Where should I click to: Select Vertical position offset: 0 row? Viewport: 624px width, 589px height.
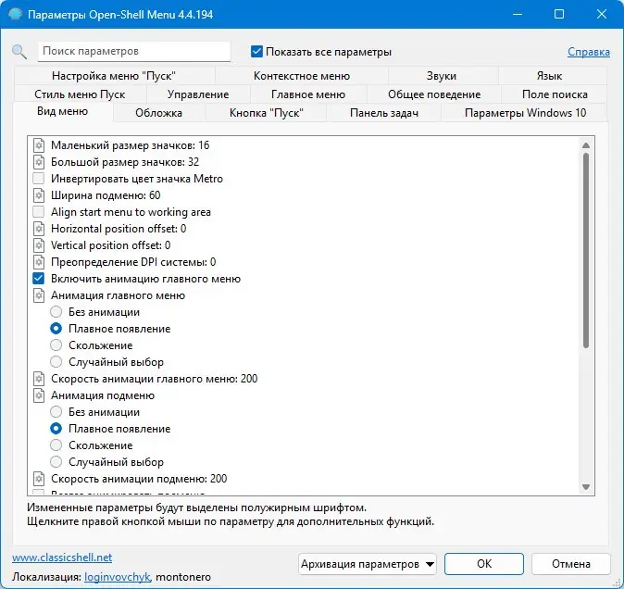(x=110, y=245)
